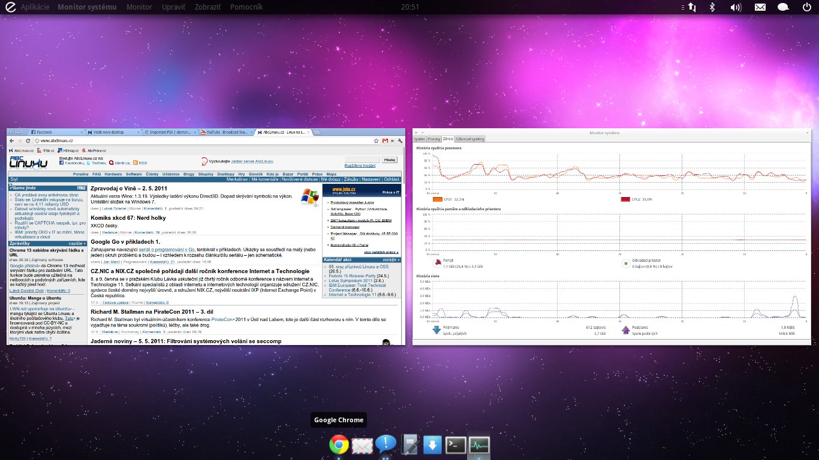819x460 pixels.
Task: Open the Upraviť menu
Action: pos(173,7)
